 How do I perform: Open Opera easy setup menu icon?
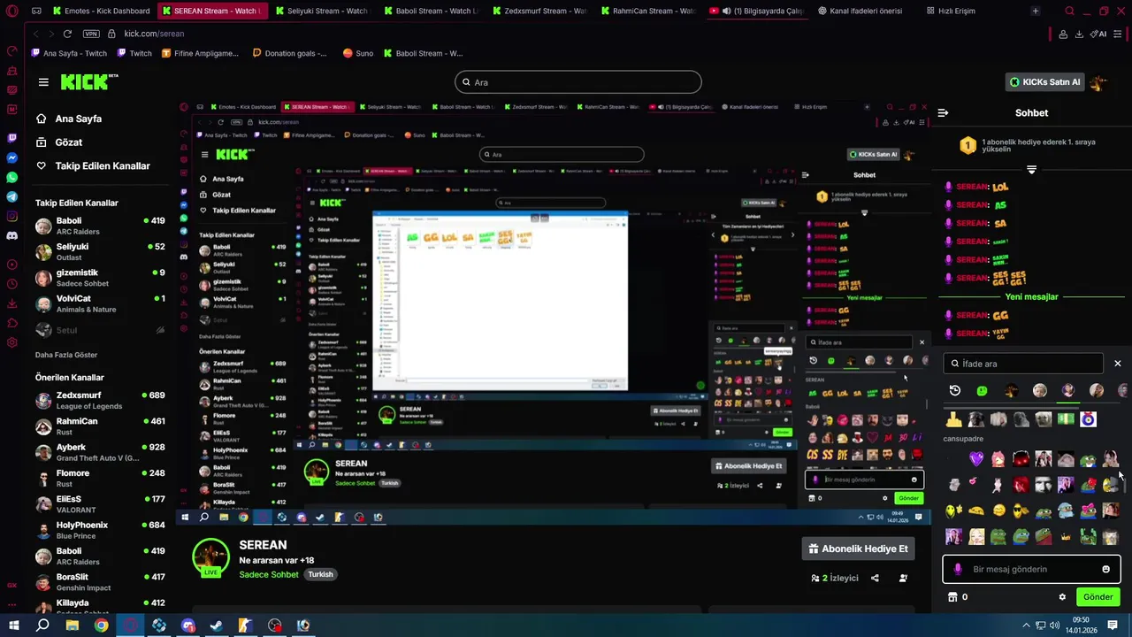1119,34
